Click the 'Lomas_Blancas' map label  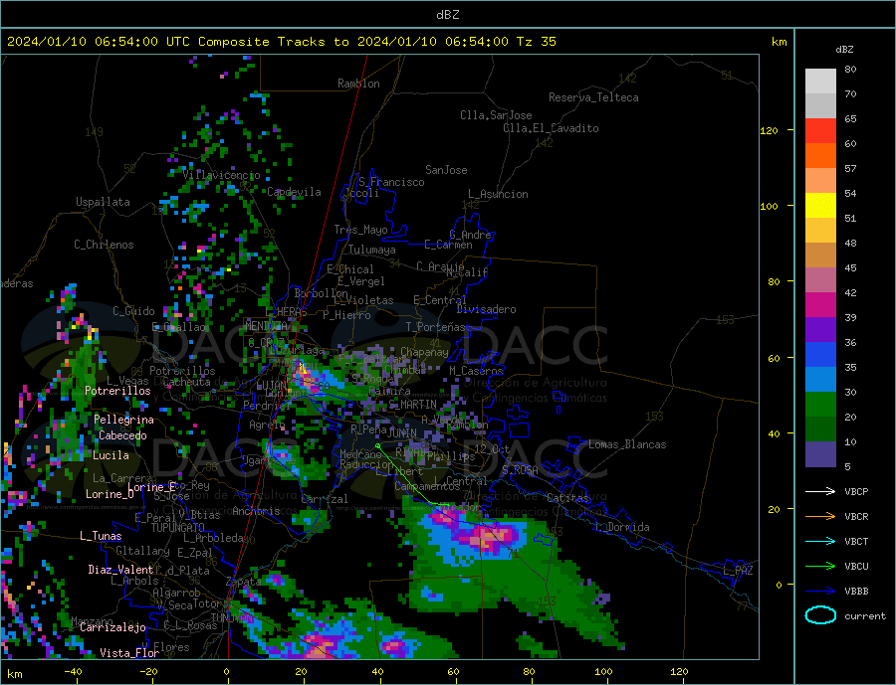point(627,444)
